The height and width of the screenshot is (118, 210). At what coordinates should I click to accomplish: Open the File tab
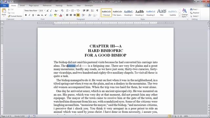point(4,6)
